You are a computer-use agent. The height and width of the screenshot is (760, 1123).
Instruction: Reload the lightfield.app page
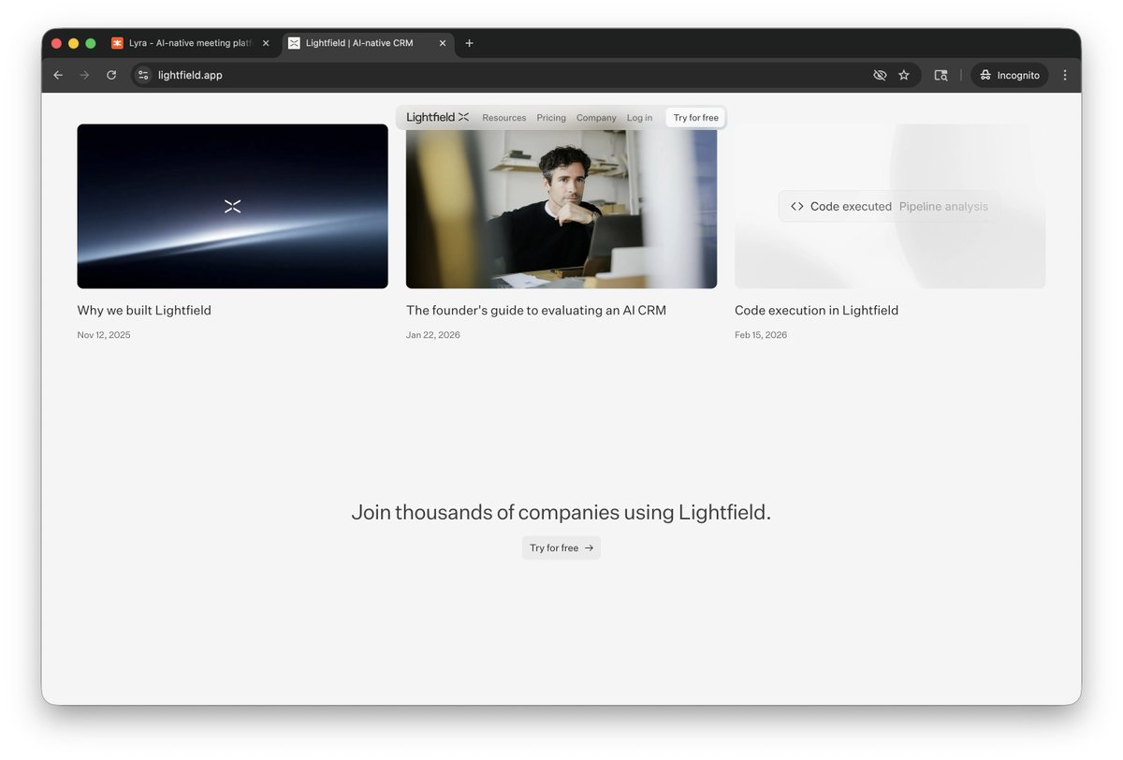point(111,75)
